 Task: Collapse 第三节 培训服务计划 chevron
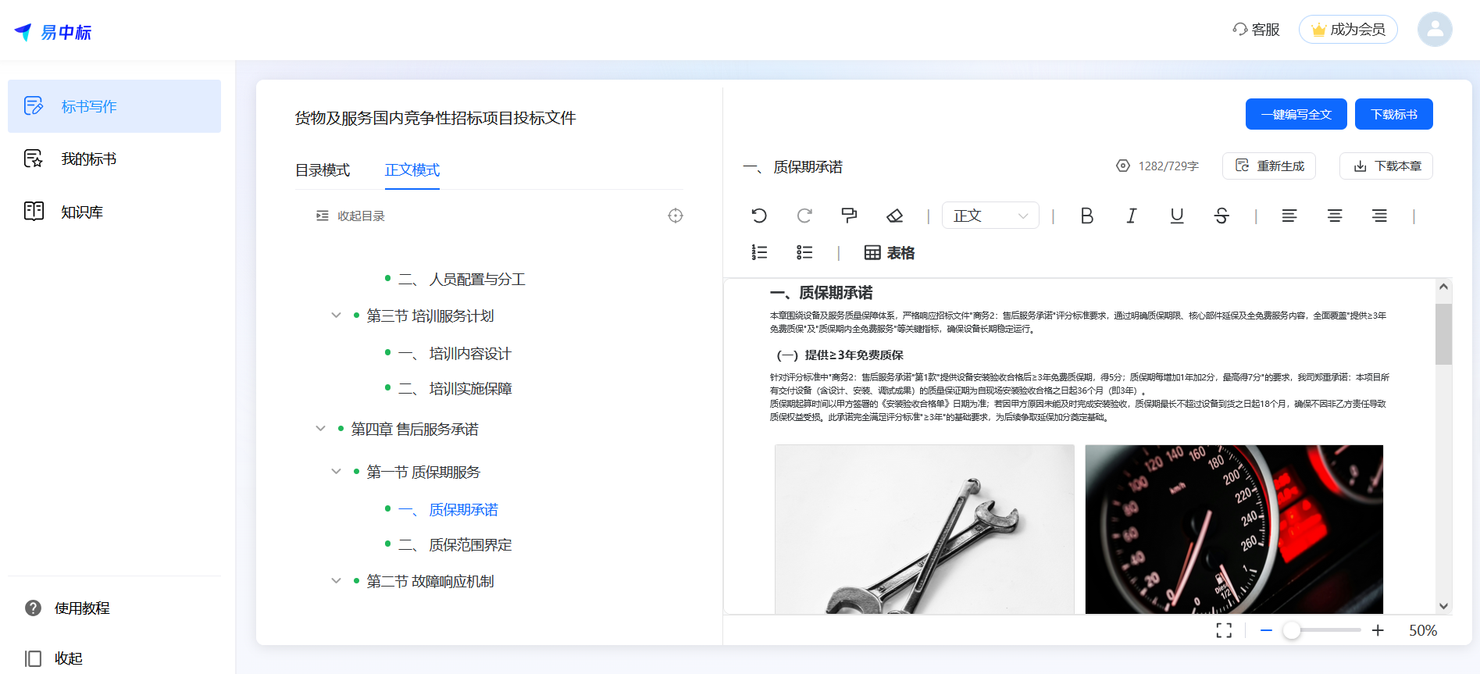click(336, 316)
